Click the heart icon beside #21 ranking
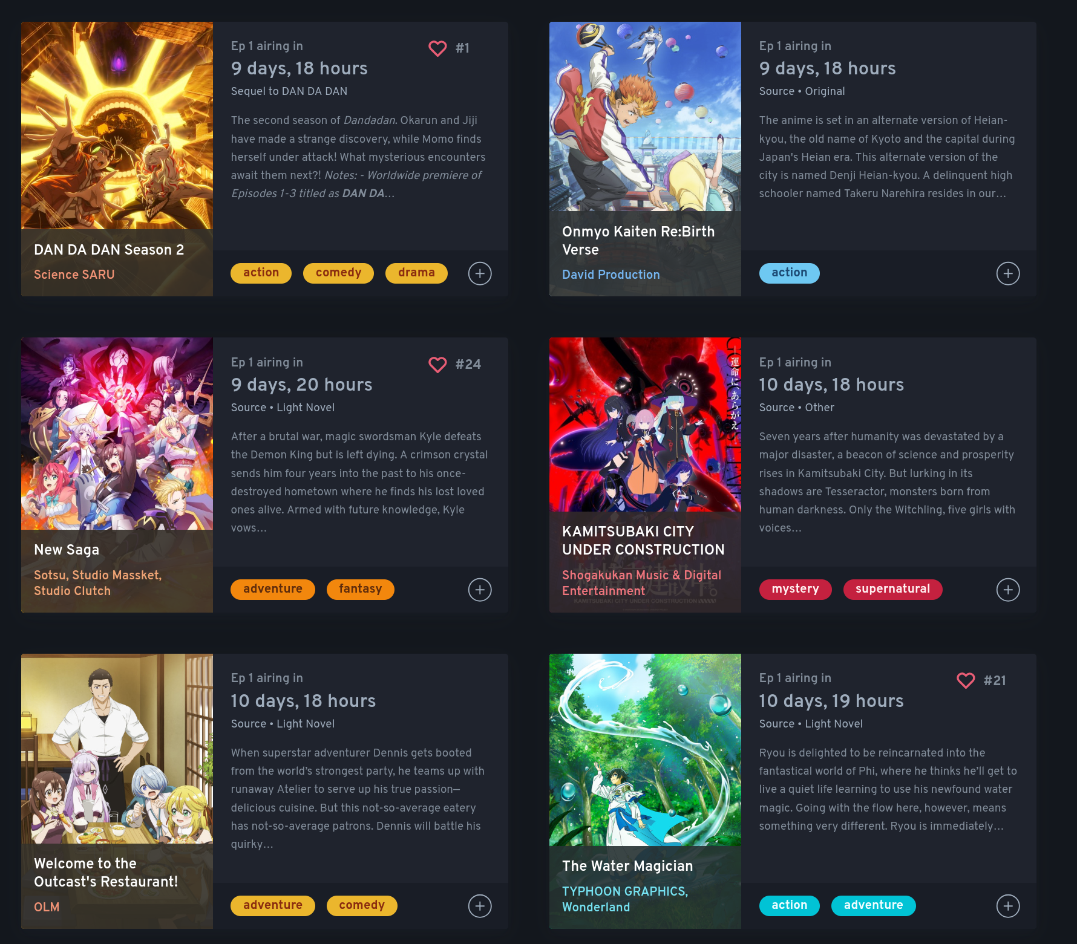This screenshot has height=944, width=1077. 966,680
